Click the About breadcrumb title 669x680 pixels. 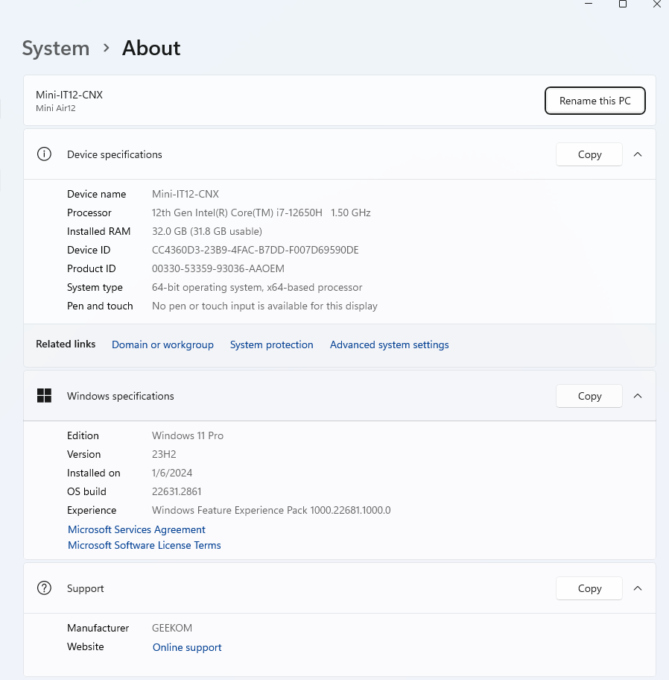coord(151,48)
